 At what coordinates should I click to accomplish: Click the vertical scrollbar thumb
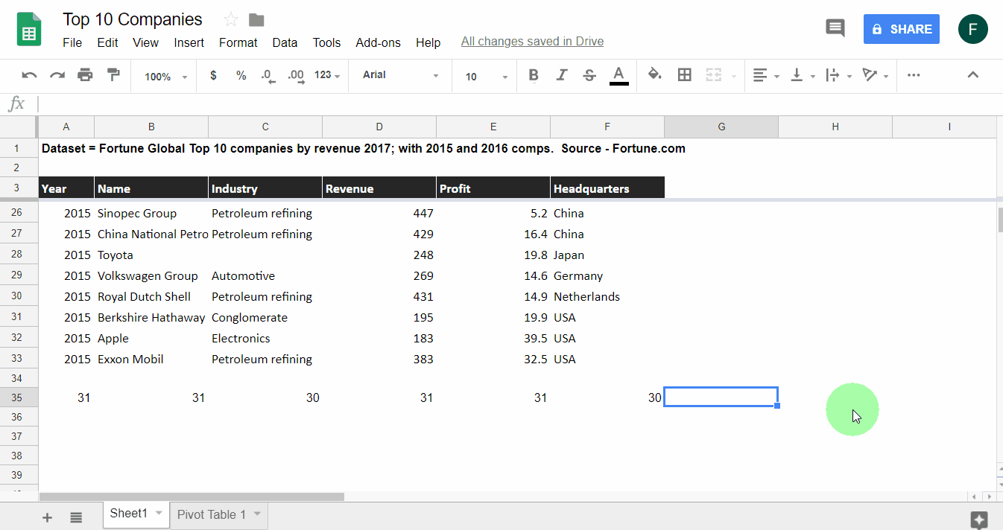[x=1000, y=220]
